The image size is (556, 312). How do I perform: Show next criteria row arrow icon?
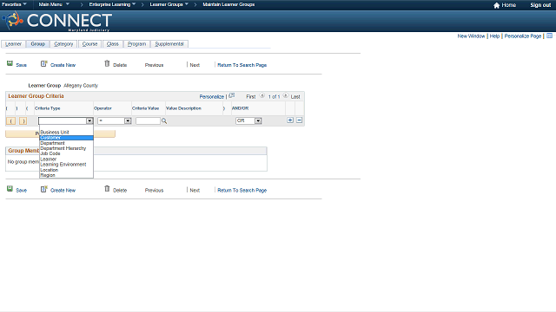point(286,95)
